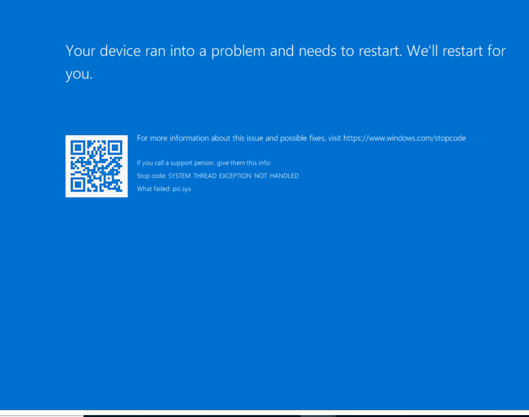Click 'If you call a support person' text
The width and height of the screenshot is (529, 417).
pos(204,163)
